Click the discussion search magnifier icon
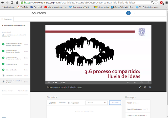Viewport: 168px width, 118px height. 105,103
